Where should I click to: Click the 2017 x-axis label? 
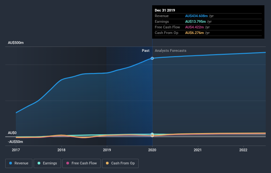pyautogui.click(x=16, y=150)
